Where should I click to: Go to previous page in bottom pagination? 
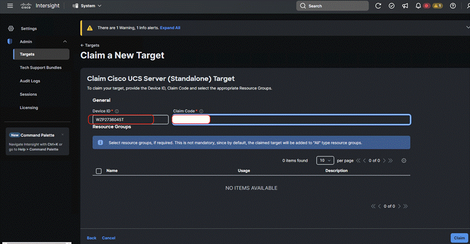click(379, 206)
